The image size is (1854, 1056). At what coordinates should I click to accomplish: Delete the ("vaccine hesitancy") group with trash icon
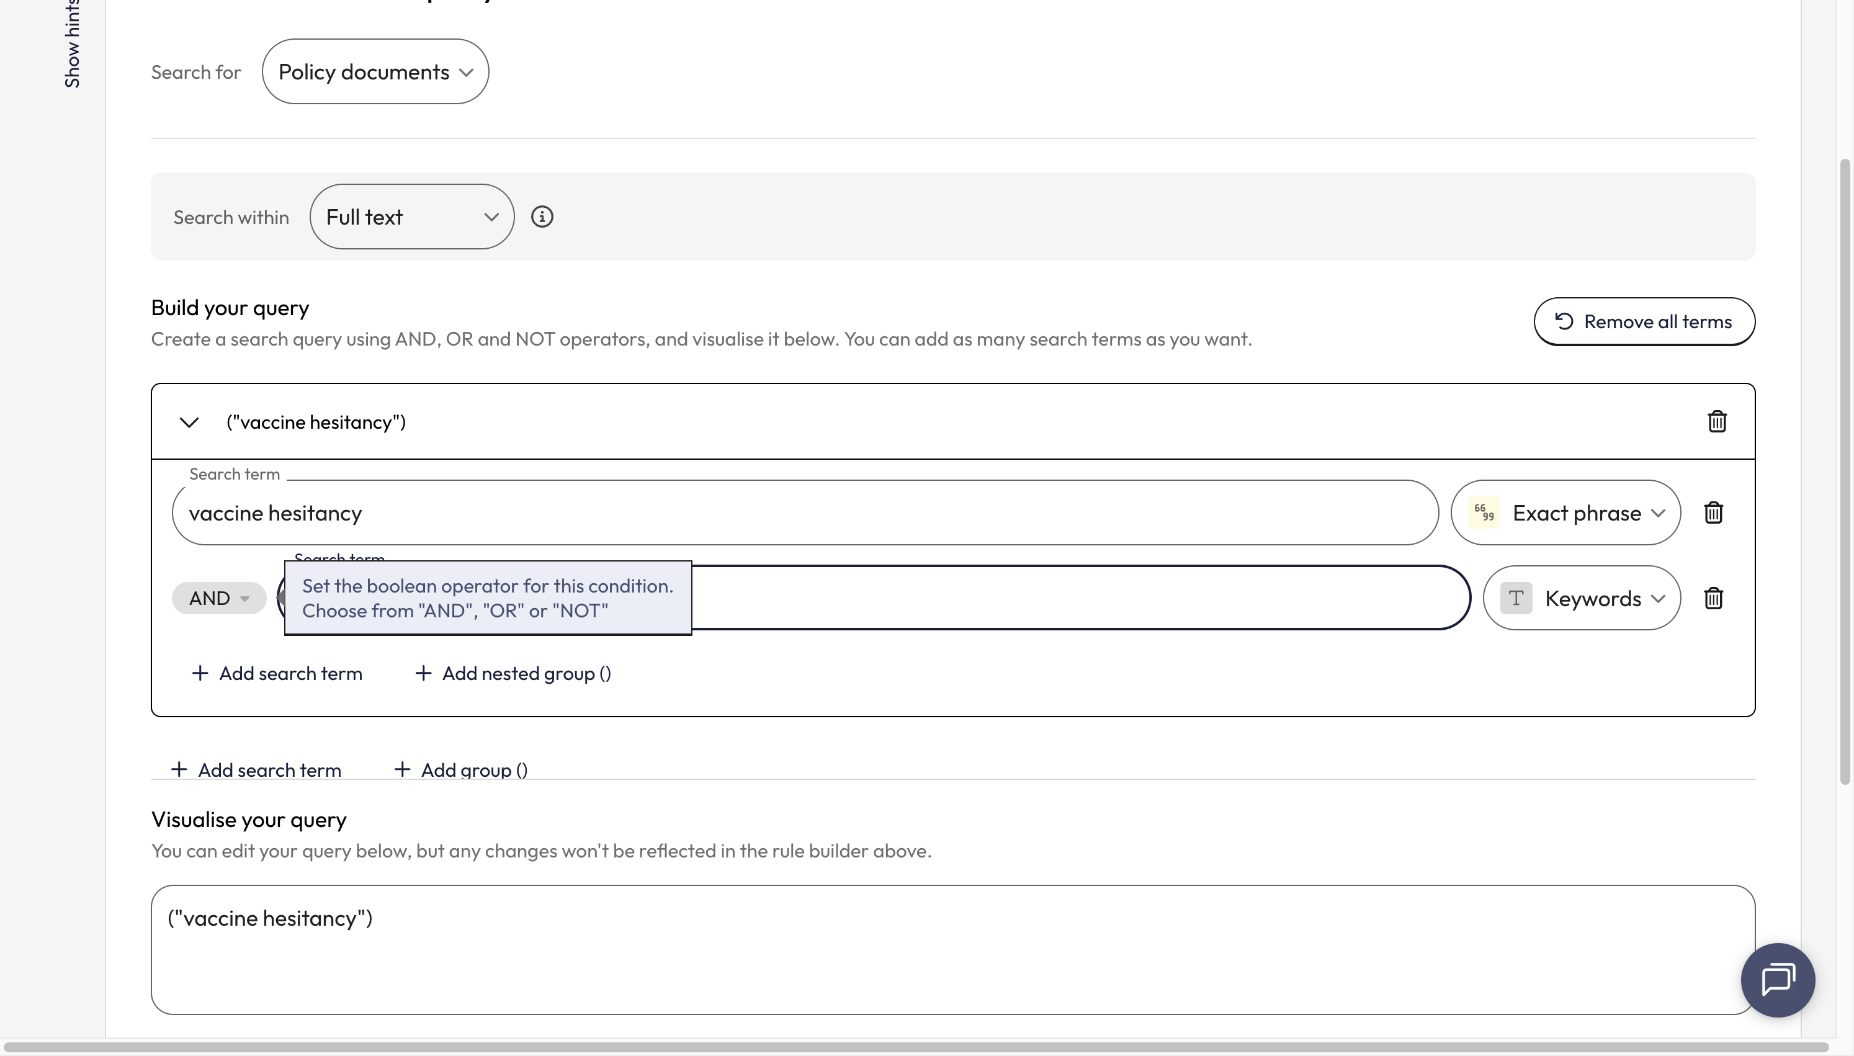1716,421
